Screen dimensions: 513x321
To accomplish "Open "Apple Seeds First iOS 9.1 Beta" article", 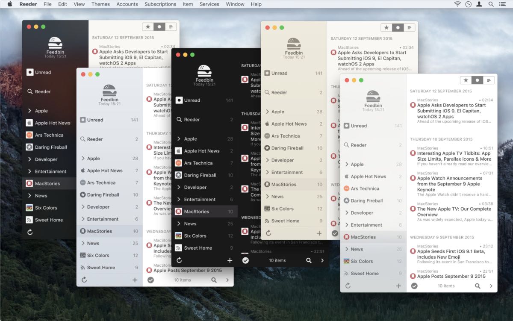I will coord(451,254).
